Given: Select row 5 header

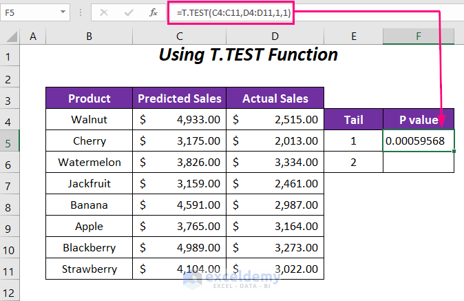Looking at the screenshot, I should (x=10, y=141).
